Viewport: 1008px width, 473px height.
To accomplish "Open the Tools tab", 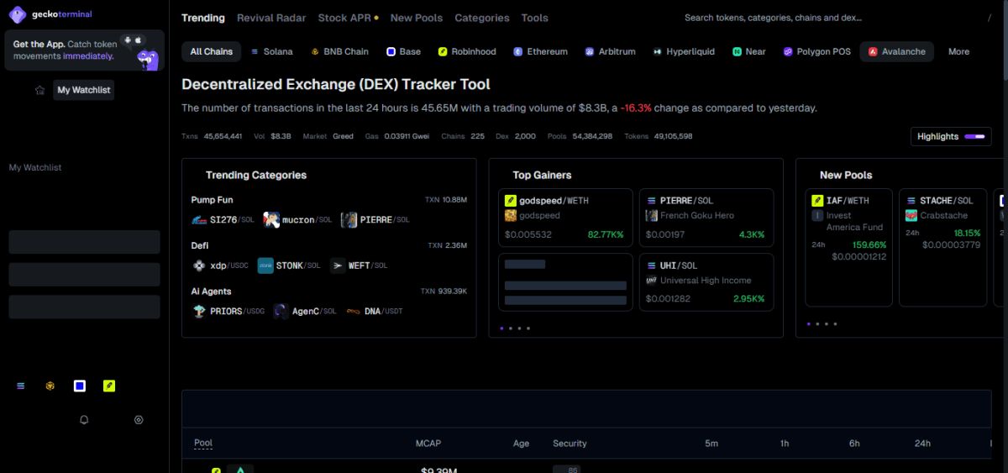I will 534,18.
